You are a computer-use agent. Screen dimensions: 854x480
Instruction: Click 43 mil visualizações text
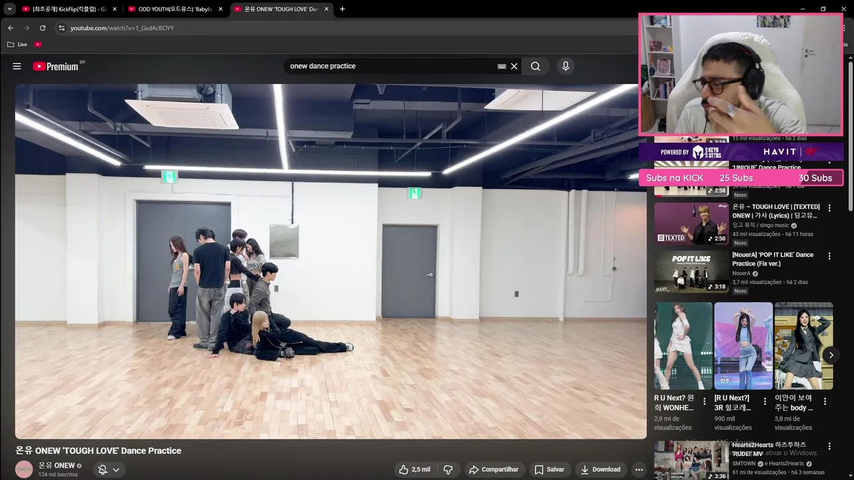756,234
